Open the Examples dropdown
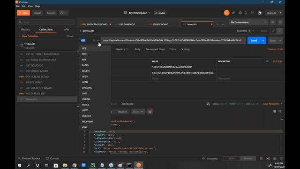The height and width of the screenshot is (169, 300). coord(245,31)
